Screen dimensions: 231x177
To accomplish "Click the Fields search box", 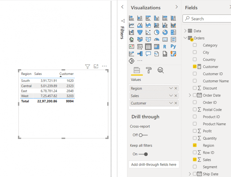I will point(207,19).
